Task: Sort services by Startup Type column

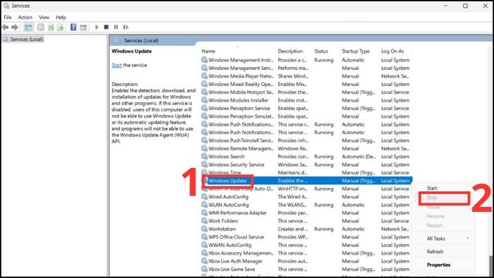Action: pyautogui.click(x=356, y=51)
